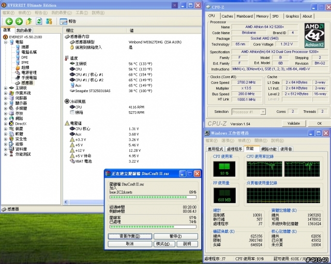Select the 效能測試 benchmark hourglass node
This screenshot has width=331, height=264.
point(11,154)
